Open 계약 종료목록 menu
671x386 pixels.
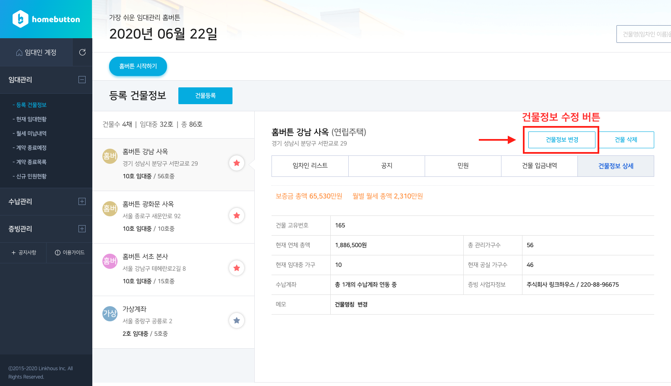point(30,162)
